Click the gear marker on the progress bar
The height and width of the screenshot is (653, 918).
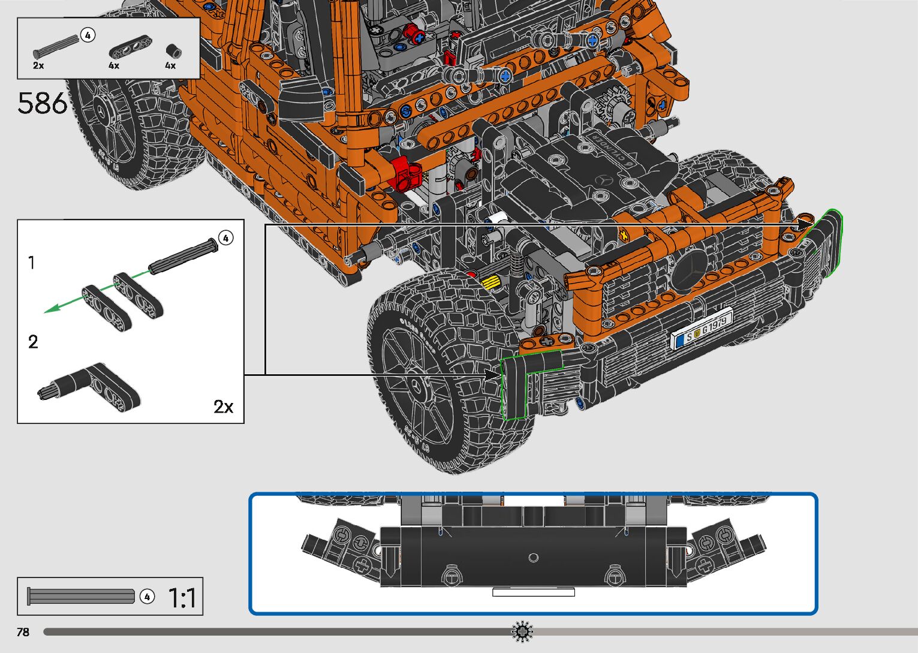[522, 631]
